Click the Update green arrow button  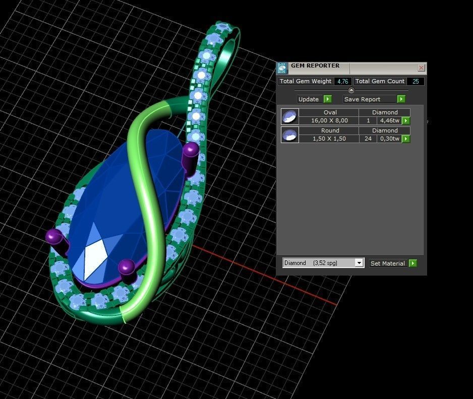point(327,99)
